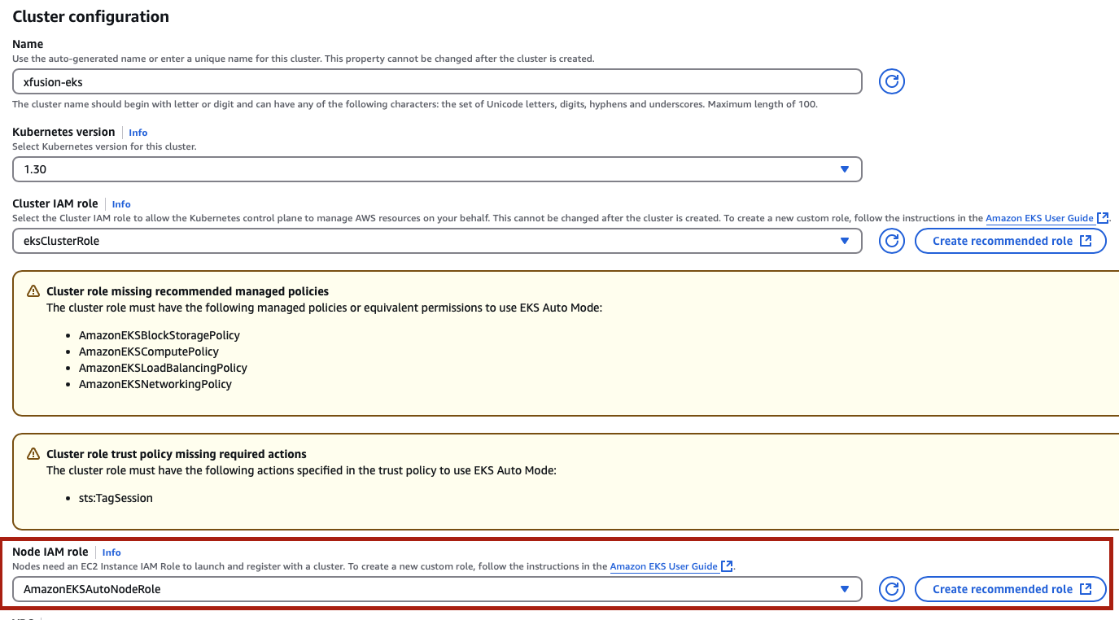Open the AmazonEKSAutoNodeRole dropdown
1119x620 pixels.
click(x=437, y=589)
